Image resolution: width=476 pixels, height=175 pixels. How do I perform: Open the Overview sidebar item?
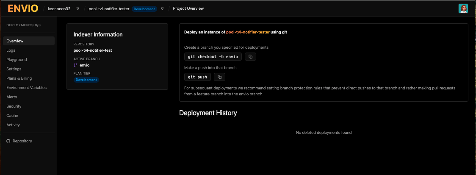[15, 41]
